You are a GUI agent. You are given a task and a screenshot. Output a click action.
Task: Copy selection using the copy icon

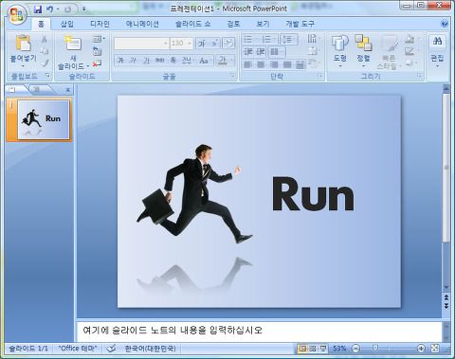45,51
